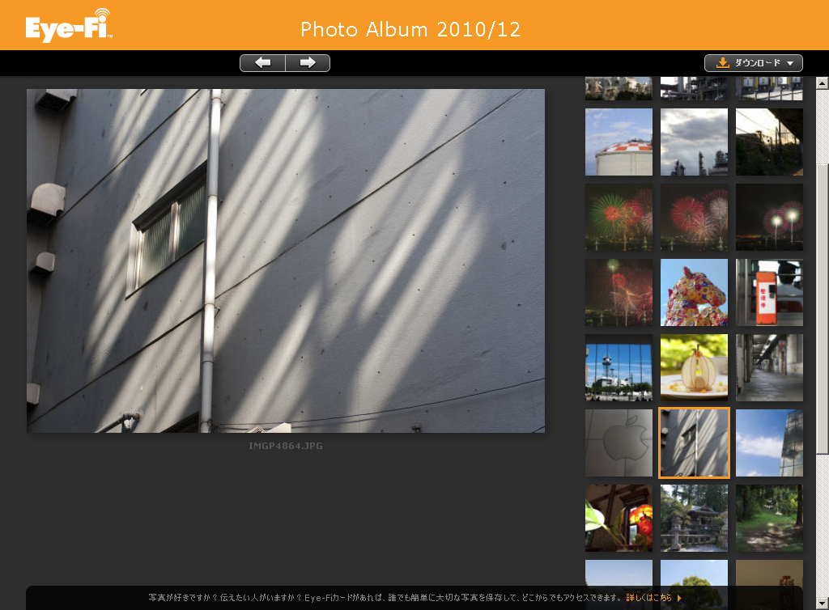Open the Apple logo wall thumbnail

(619, 443)
